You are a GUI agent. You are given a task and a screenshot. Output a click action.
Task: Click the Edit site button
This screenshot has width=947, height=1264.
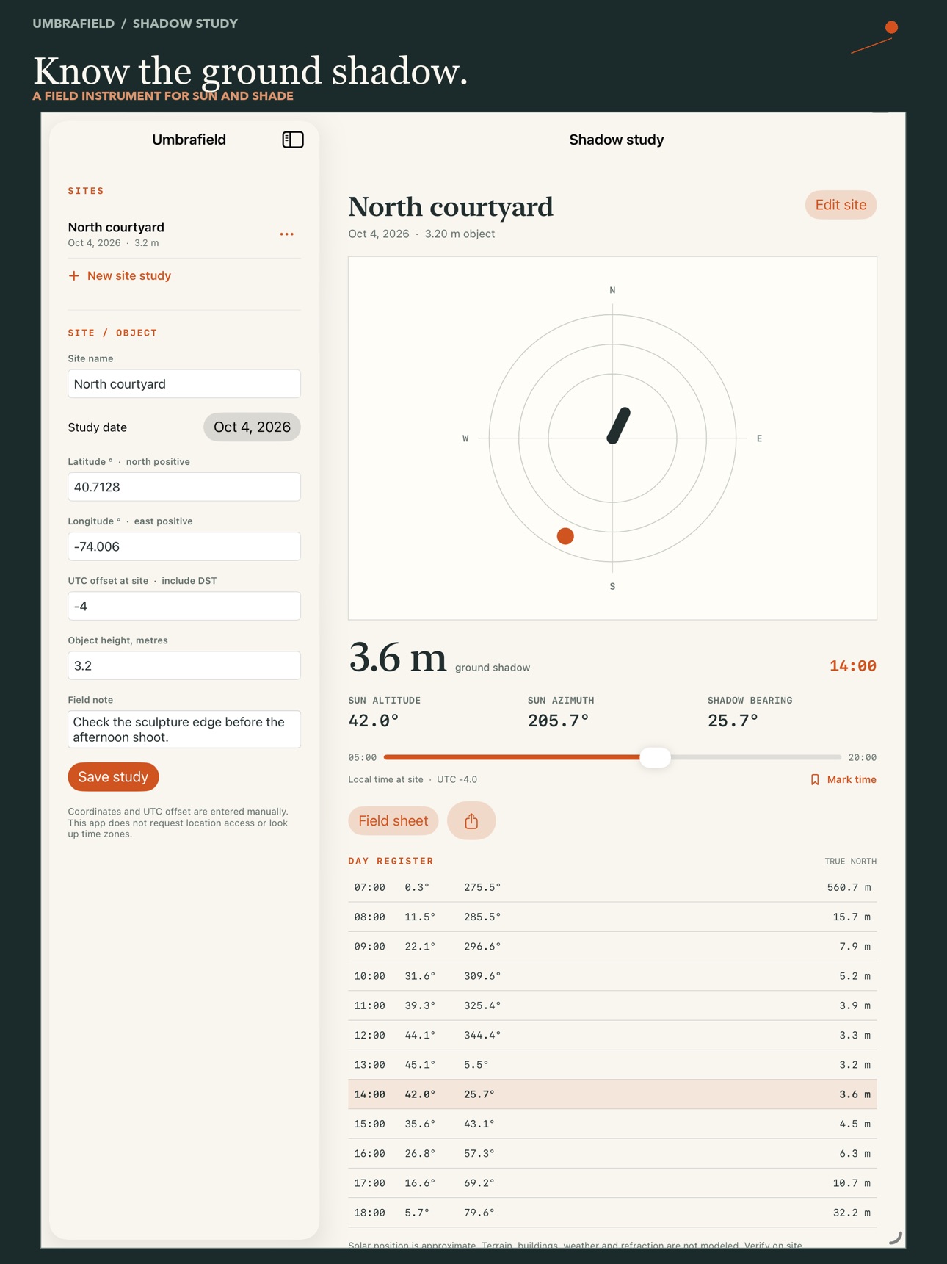coord(841,205)
